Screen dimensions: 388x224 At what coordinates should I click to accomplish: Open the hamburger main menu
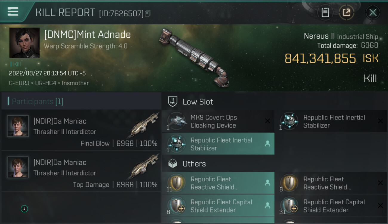pyautogui.click(x=13, y=12)
